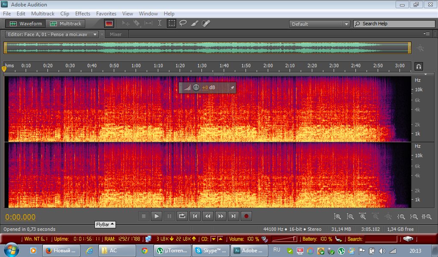Select the Lasso Selection tool

coord(183,24)
